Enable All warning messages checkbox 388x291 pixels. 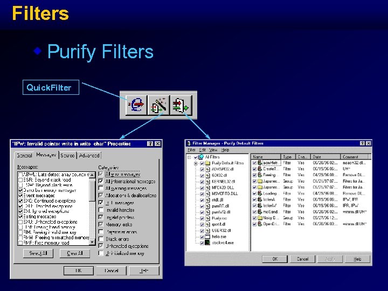coord(101,188)
